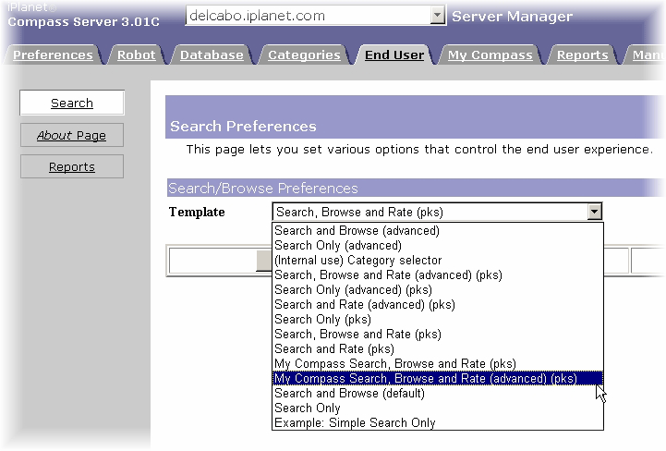Go to the Categories tab
Image resolution: width=666 pixels, height=451 pixels.
pyautogui.click(x=304, y=55)
